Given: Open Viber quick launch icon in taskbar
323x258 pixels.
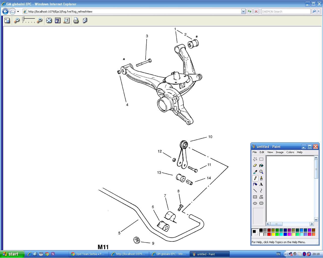Looking at the screenshot, I should 53,254.
